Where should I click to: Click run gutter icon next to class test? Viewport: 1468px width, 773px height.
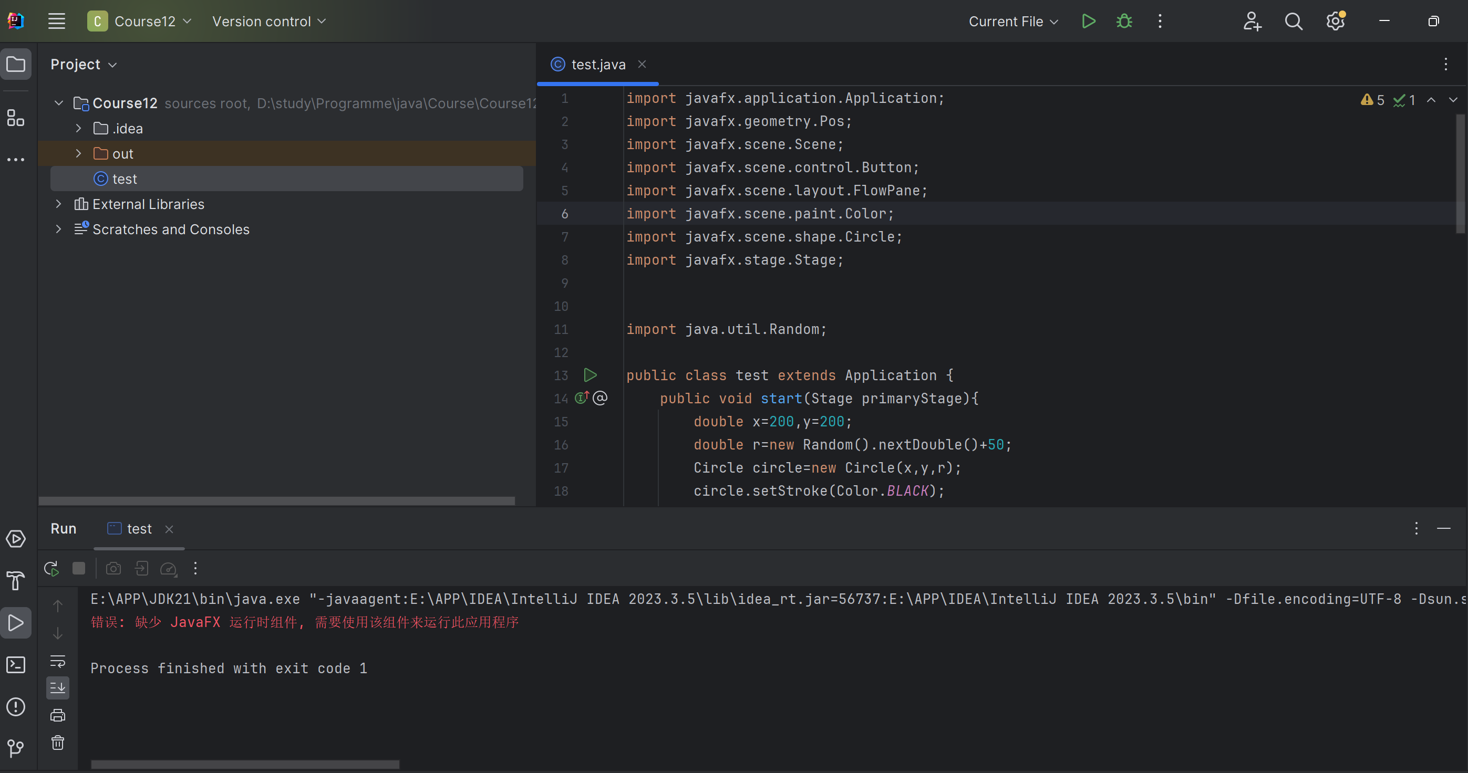pos(591,375)
